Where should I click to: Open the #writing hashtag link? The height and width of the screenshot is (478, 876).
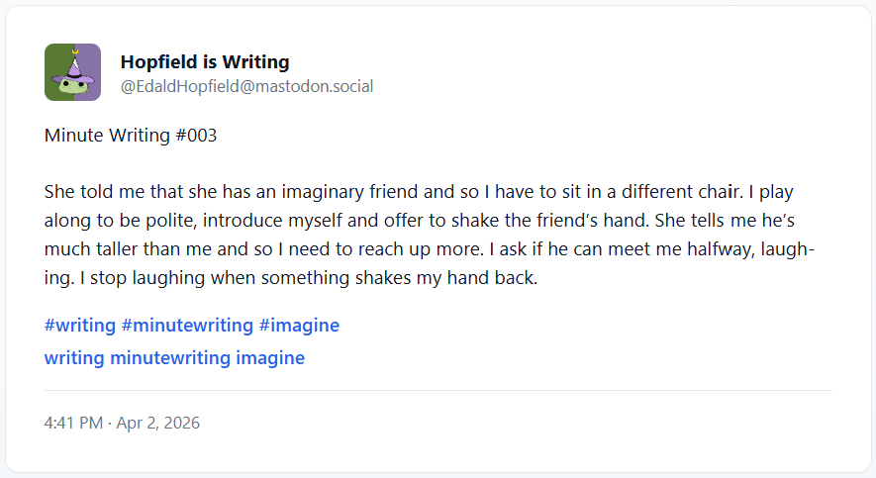click(x=78, y=325)
